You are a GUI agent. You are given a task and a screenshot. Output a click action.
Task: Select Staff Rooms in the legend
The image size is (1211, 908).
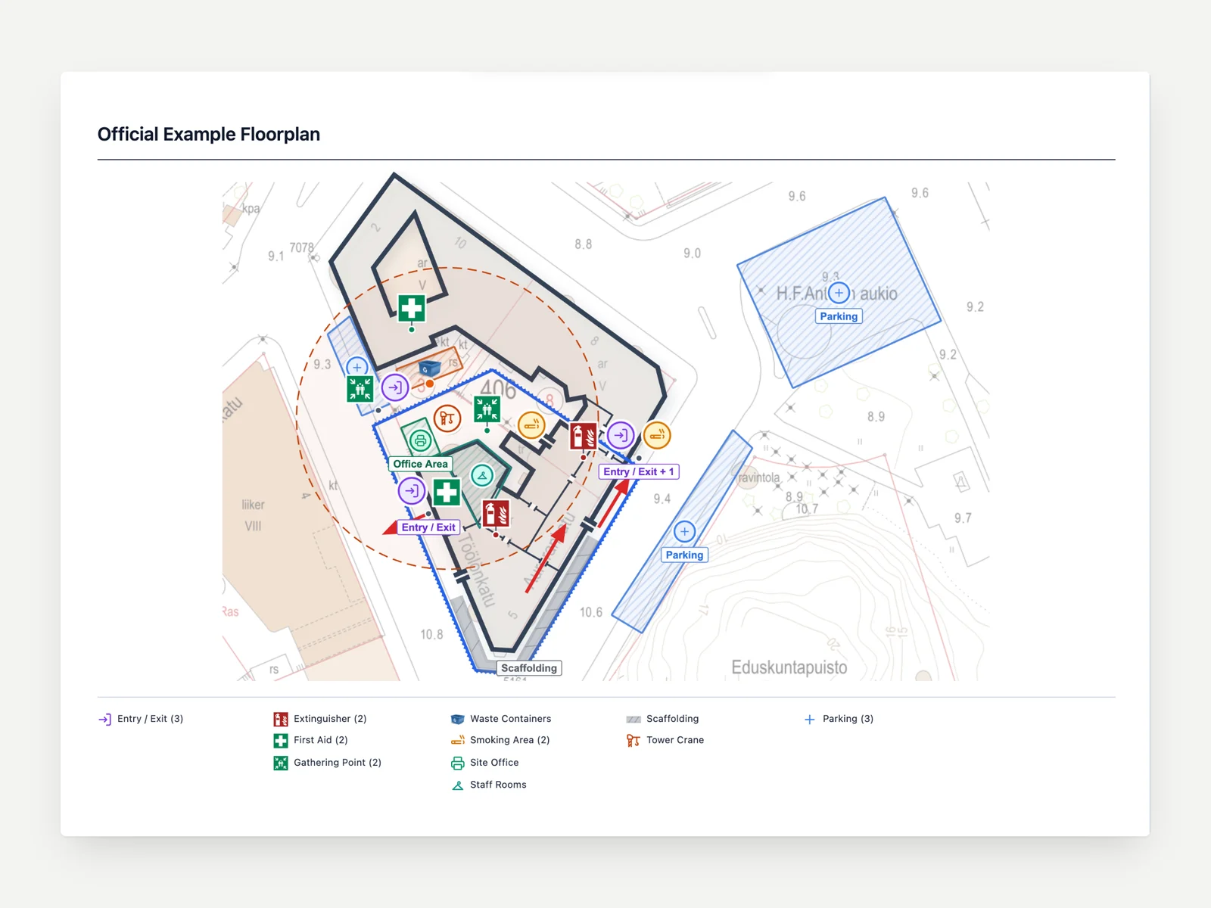click(x=488, y=785)
